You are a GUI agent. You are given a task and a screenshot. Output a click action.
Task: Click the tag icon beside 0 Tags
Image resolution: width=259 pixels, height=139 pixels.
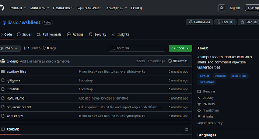[x=44, y=48]
